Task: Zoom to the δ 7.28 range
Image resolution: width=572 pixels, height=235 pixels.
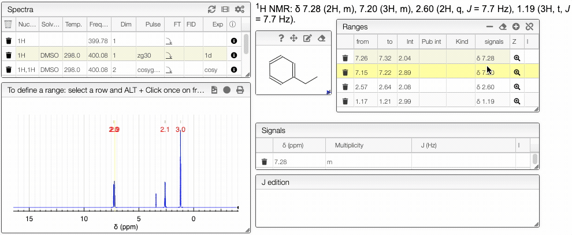Action: pos(517,58)
